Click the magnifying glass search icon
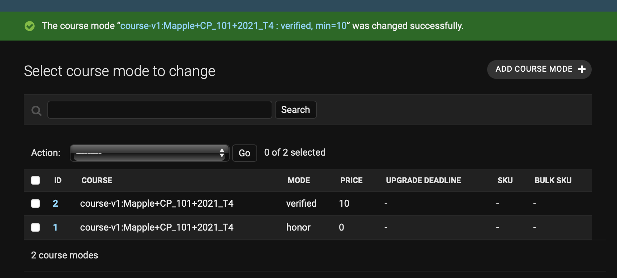The height and width of the screenshot is (278, 617). pos(36,110)
